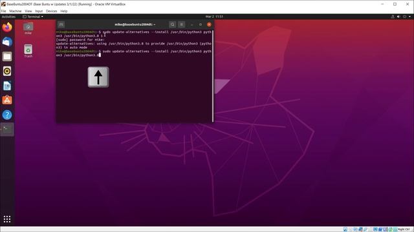Click the first VirtualBox status bar icon
The width and height of the screenshot is (414, 232).
tap(345, 229)
